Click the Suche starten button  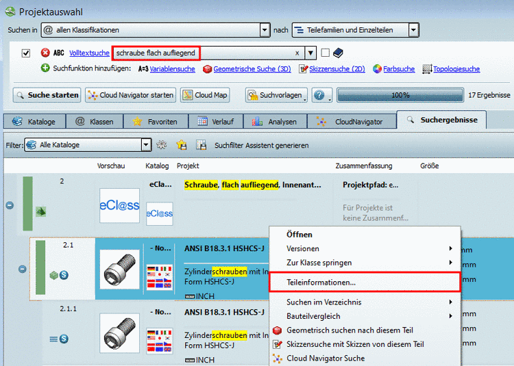point(47,95)
